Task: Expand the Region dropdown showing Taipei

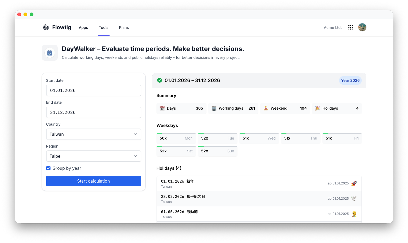Action: pyautogui.click(x=94, y=156)
